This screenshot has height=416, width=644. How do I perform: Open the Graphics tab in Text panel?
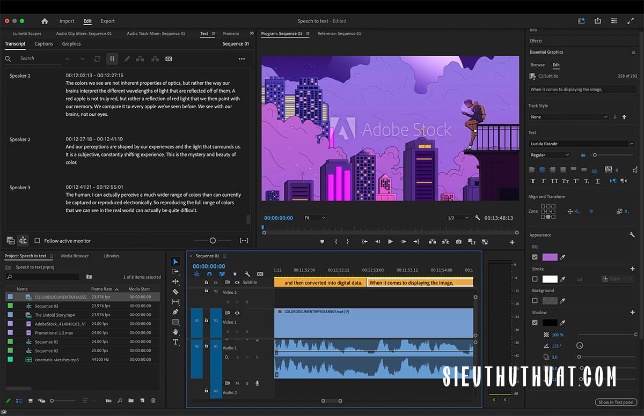pyautogui.click(x=71, y=44)
